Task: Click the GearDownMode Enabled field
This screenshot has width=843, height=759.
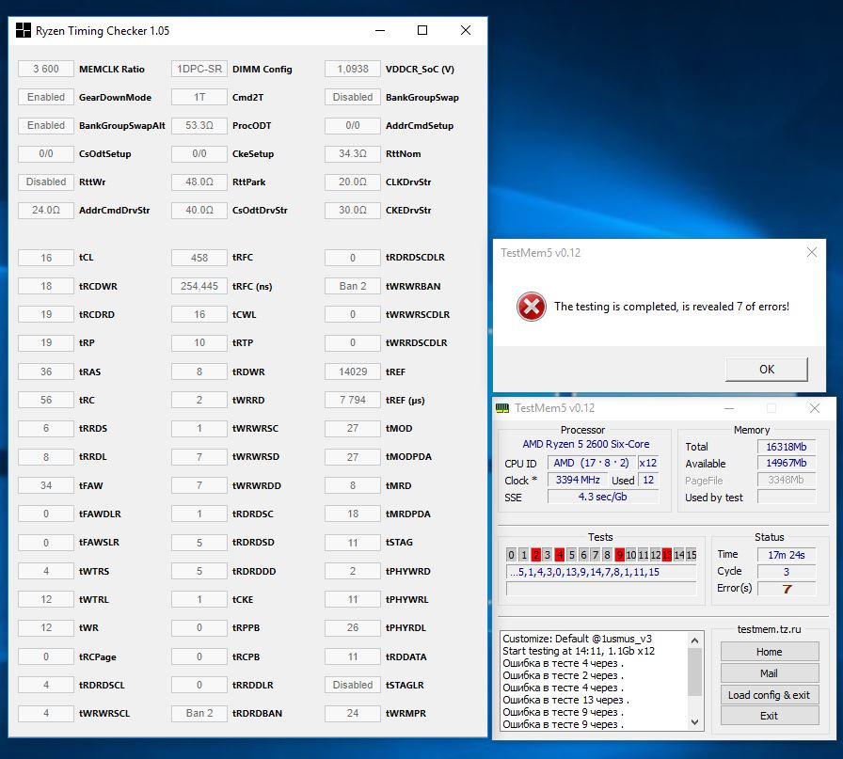Action: [46, 97]
